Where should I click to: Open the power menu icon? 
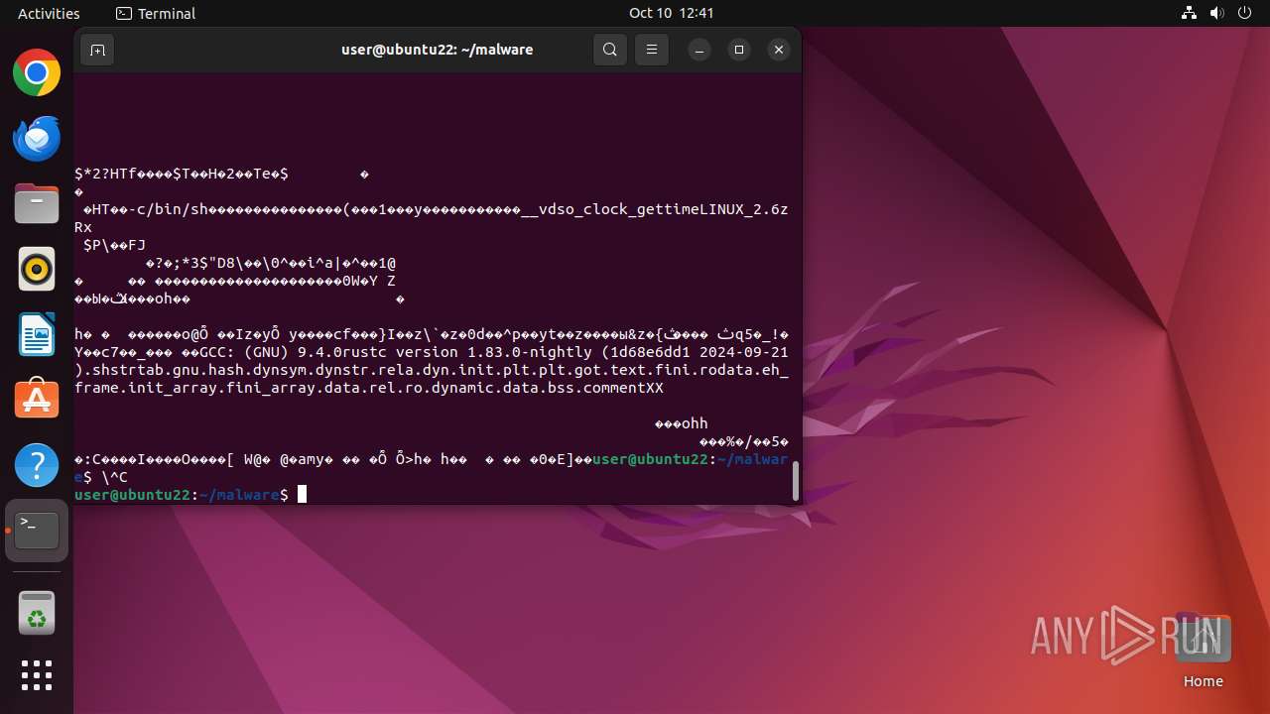(1244, 13)
